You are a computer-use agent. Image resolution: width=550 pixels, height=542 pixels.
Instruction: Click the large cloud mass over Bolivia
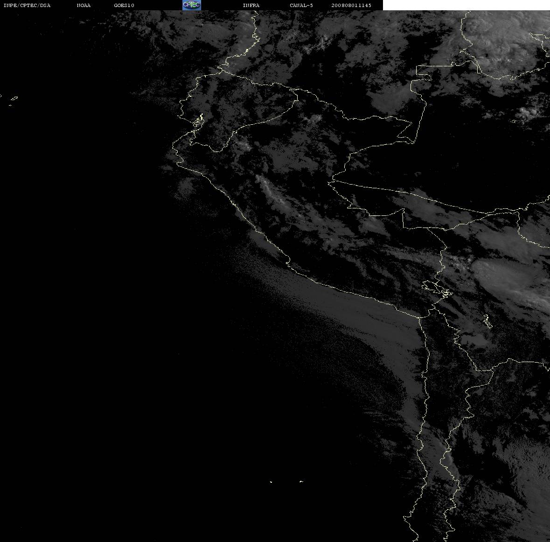[x=508, y=281]
